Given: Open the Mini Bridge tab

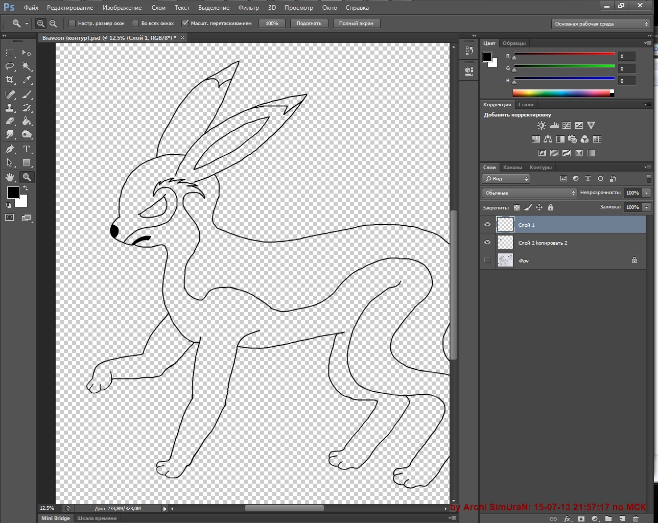Looking at the screenshot, I should coord(55,518).
